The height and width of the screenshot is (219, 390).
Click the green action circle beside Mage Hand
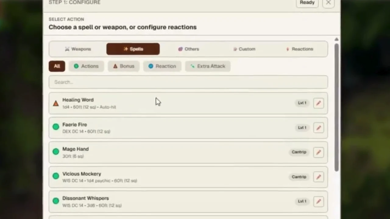(56, 151)
